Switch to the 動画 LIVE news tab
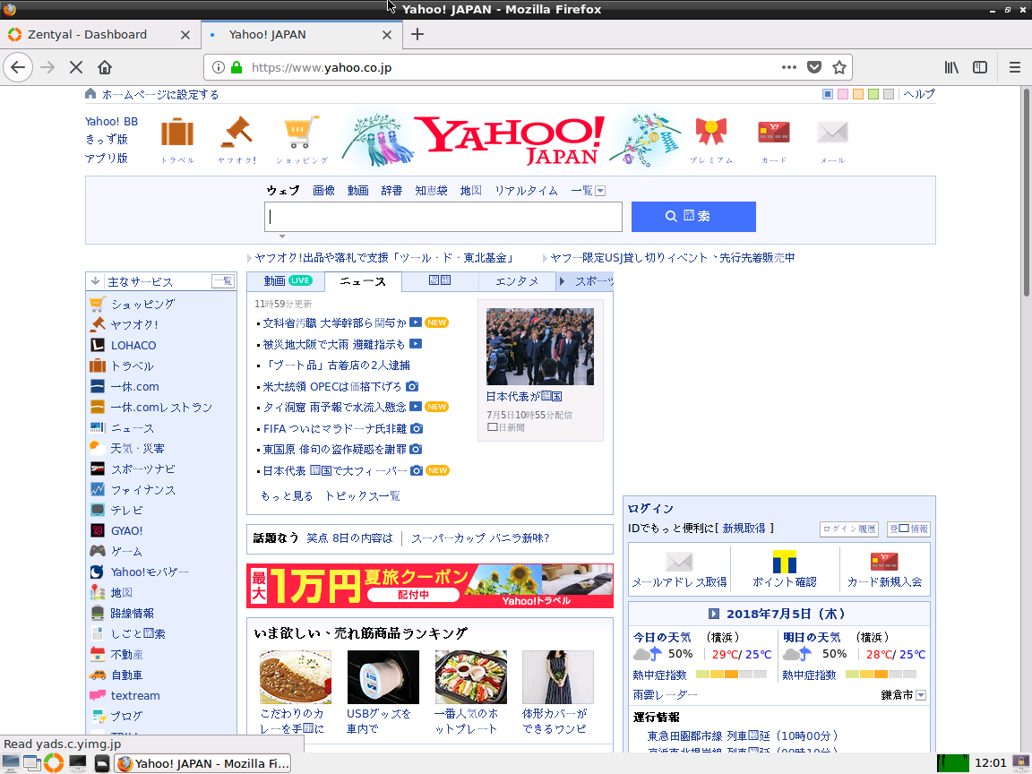Screen dimensions: 1032x774 [286, 281]
